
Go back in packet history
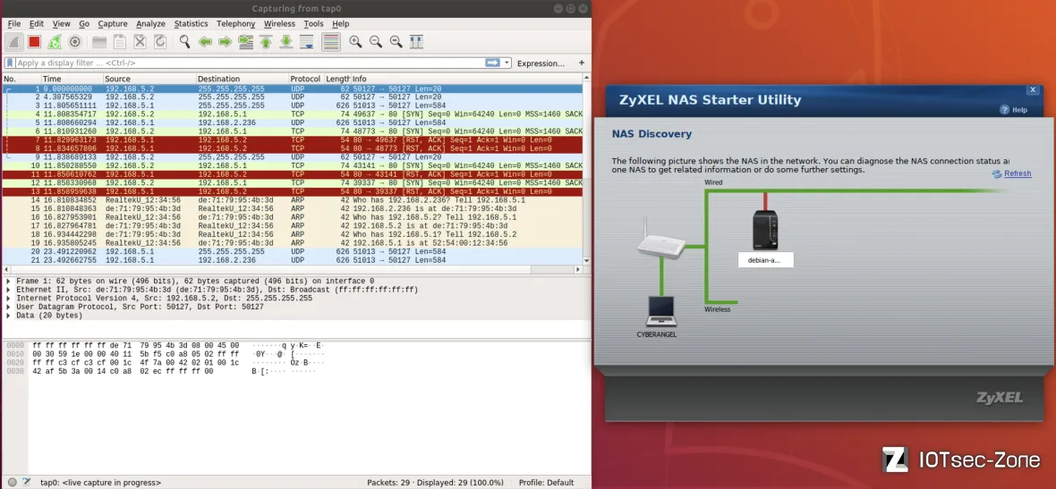(205, 42)
